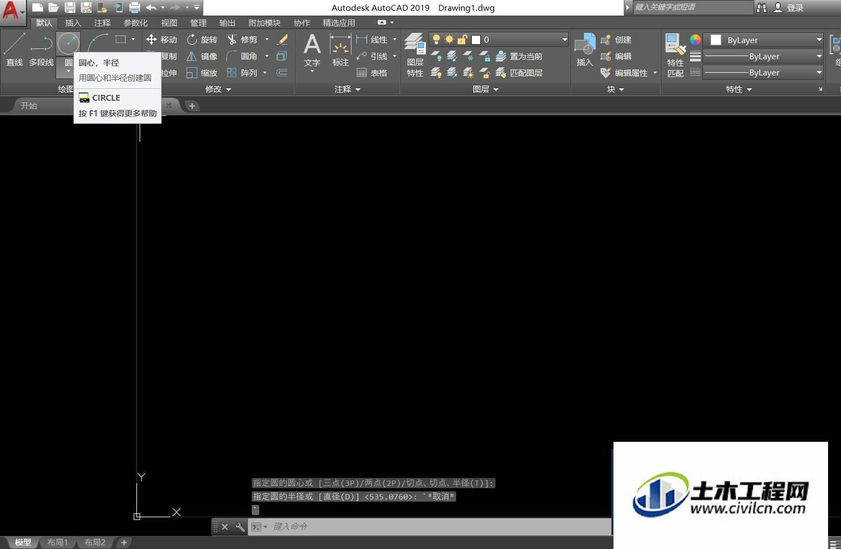Select the Arc drawing tool
Image resolution: width=841 pixels, height=549 pixels.
(98, 43)
